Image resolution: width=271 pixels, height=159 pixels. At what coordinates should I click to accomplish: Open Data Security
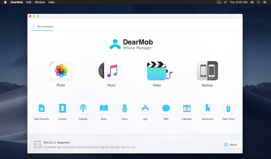pyautogui.click(x=42, y=108)
